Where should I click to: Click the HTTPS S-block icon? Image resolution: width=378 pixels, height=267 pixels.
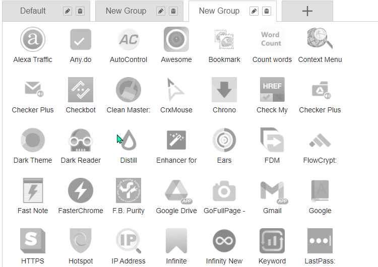pos(33,241)
